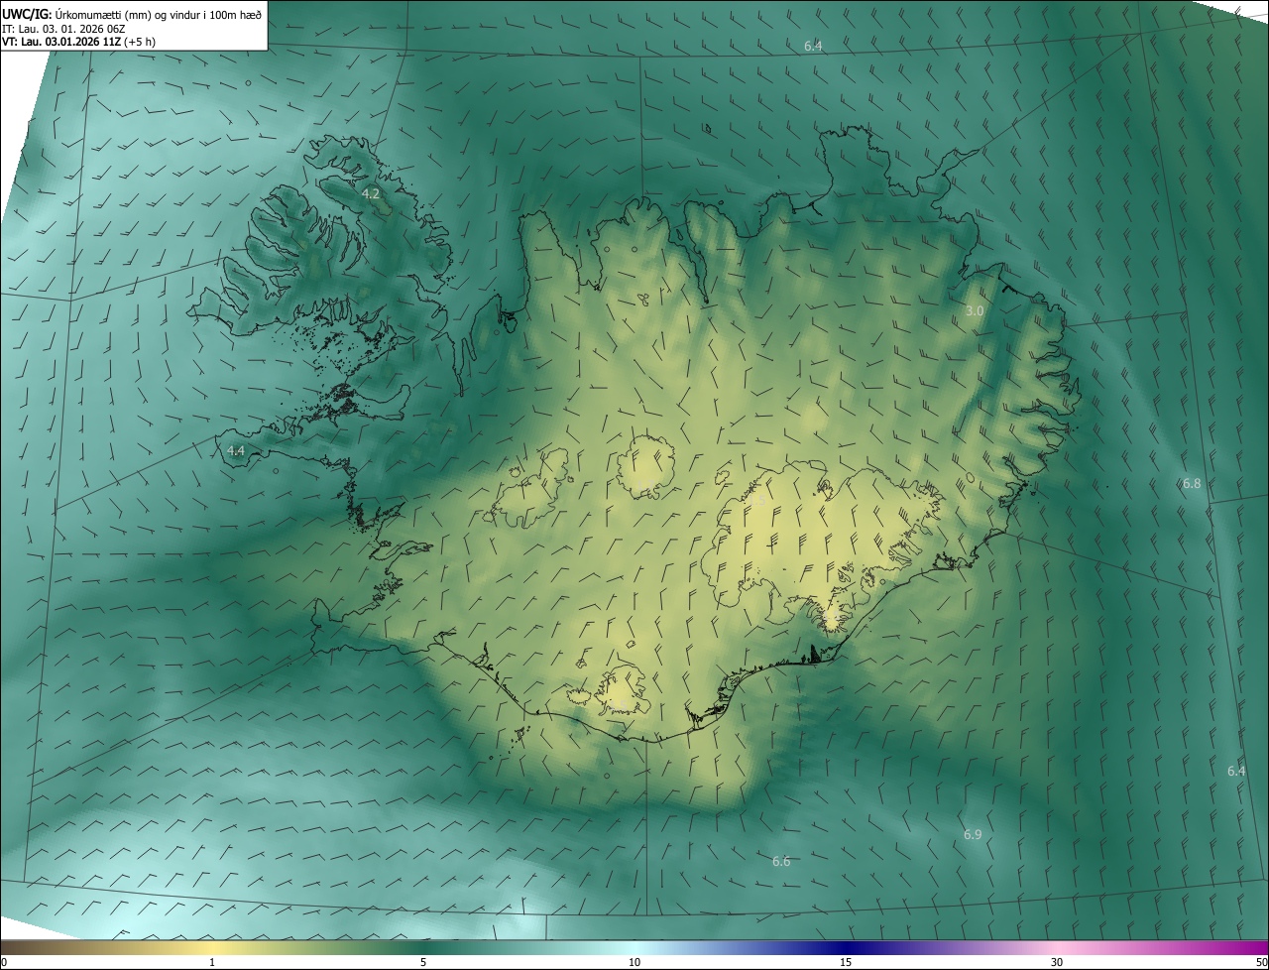Select the colour scale tick label 50
1269x970 pixels.
coord(1261,962)
